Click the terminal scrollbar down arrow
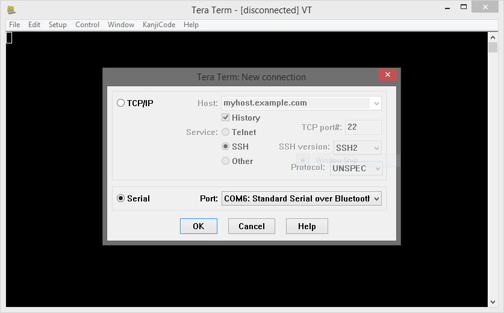Viewport: 504px width, 313px height. coord(493,302)
